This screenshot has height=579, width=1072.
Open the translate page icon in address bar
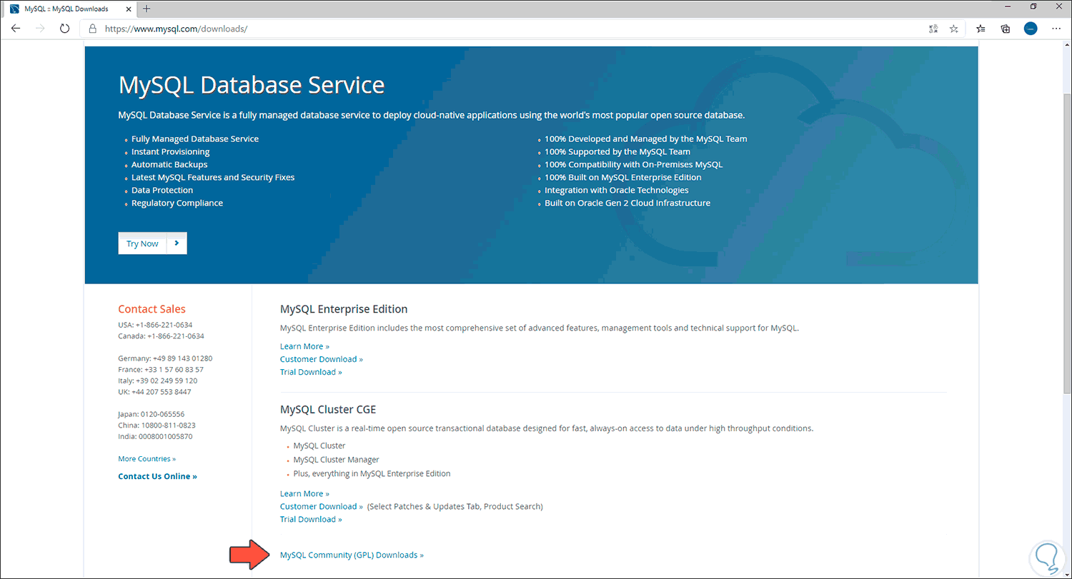point(933,29)
